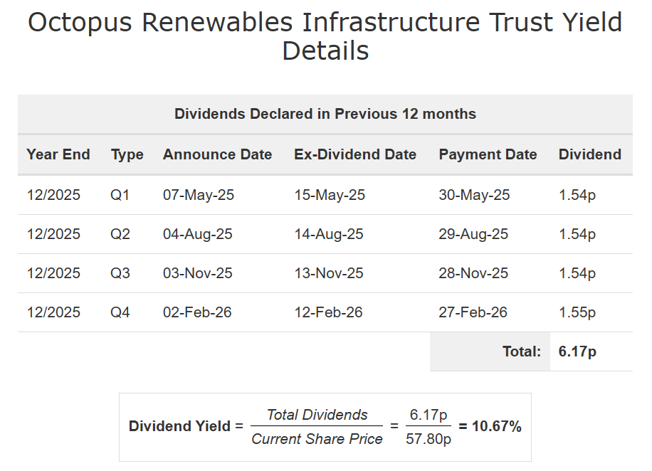Click the Q4 type cell
Screen dimensions: 652x471
pyautogui.click(x=120, y=312)
